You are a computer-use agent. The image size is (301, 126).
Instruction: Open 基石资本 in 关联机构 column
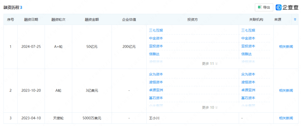point(248,98)
